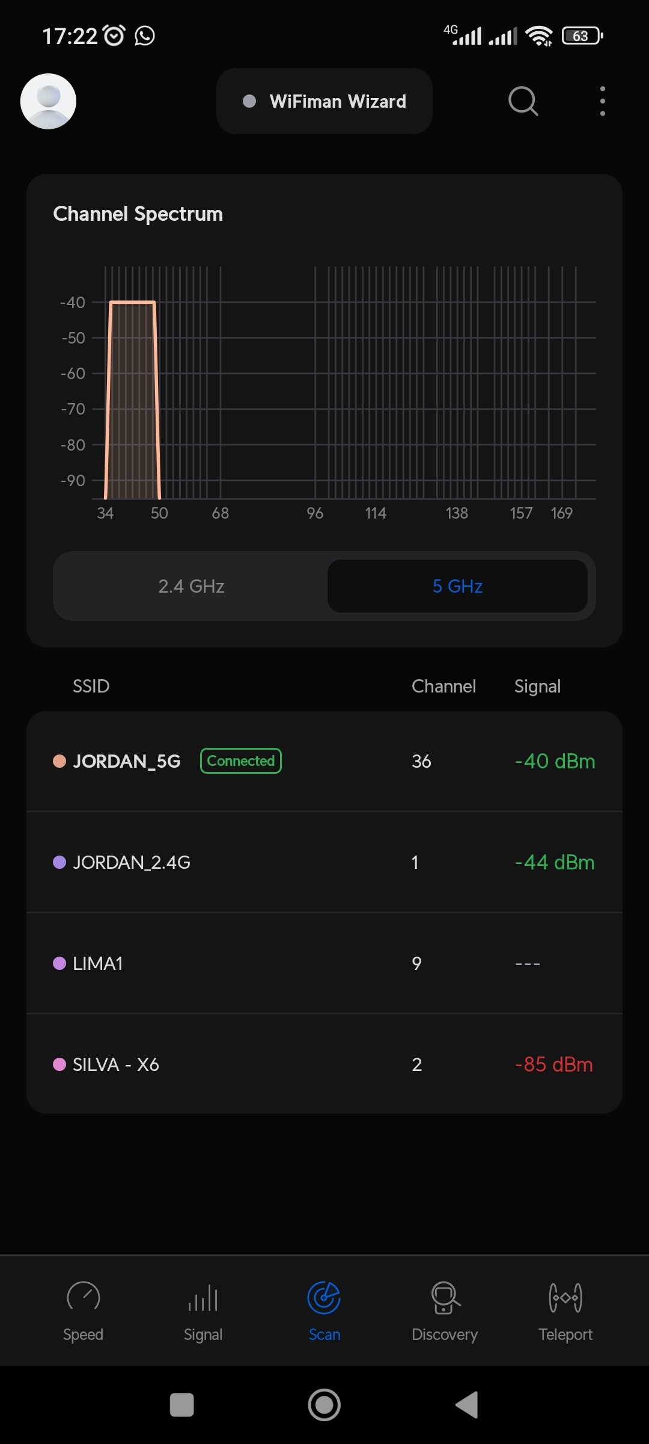Tap the user profile avatar
This screenshot has width=649, height=1444.
[x=48, y=101]
